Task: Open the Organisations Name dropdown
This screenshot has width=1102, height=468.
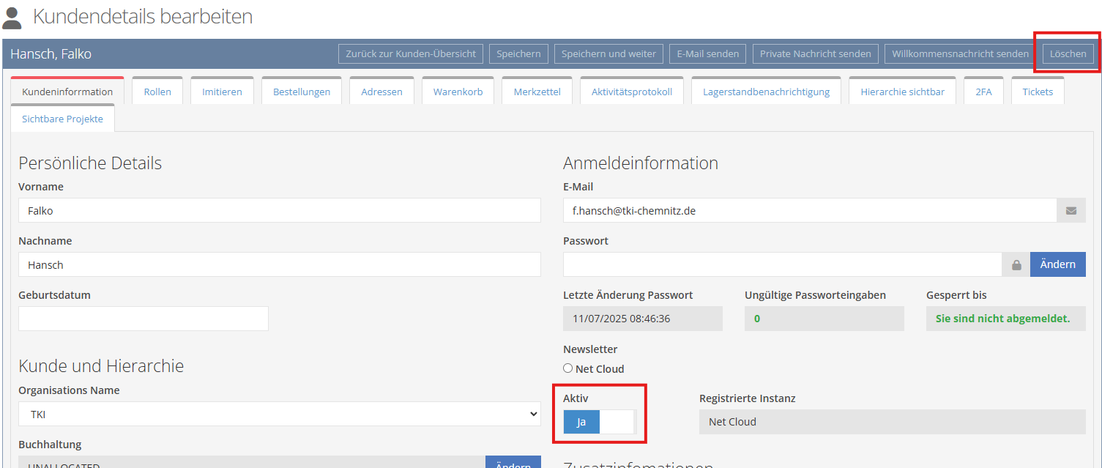Action: point(279,415)
